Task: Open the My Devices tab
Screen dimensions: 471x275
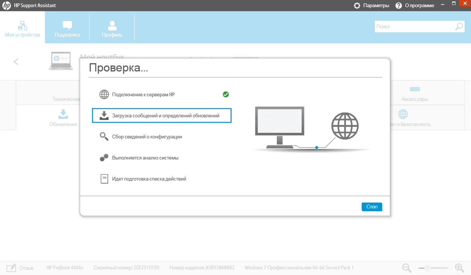Action: [22, 27]
